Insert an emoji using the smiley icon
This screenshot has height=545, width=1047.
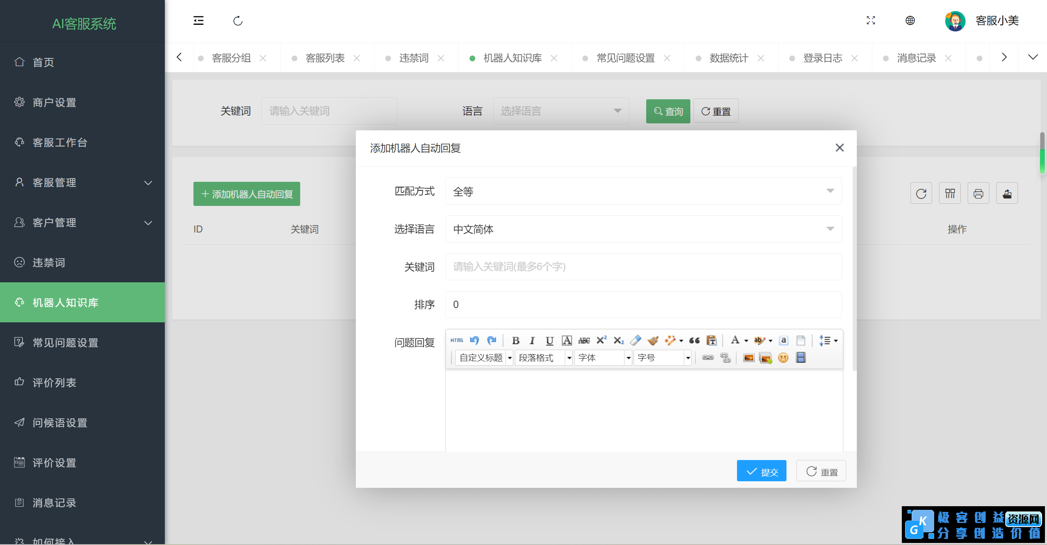(x=783, y=358)
